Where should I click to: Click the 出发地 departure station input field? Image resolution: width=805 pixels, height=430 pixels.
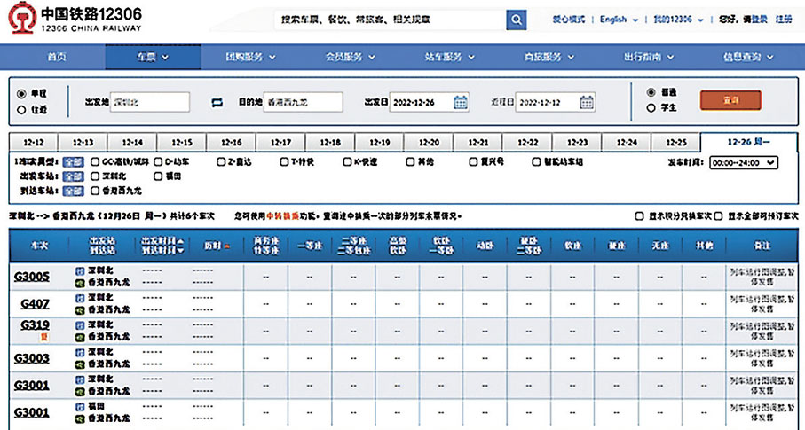click(x=150, y=103)
